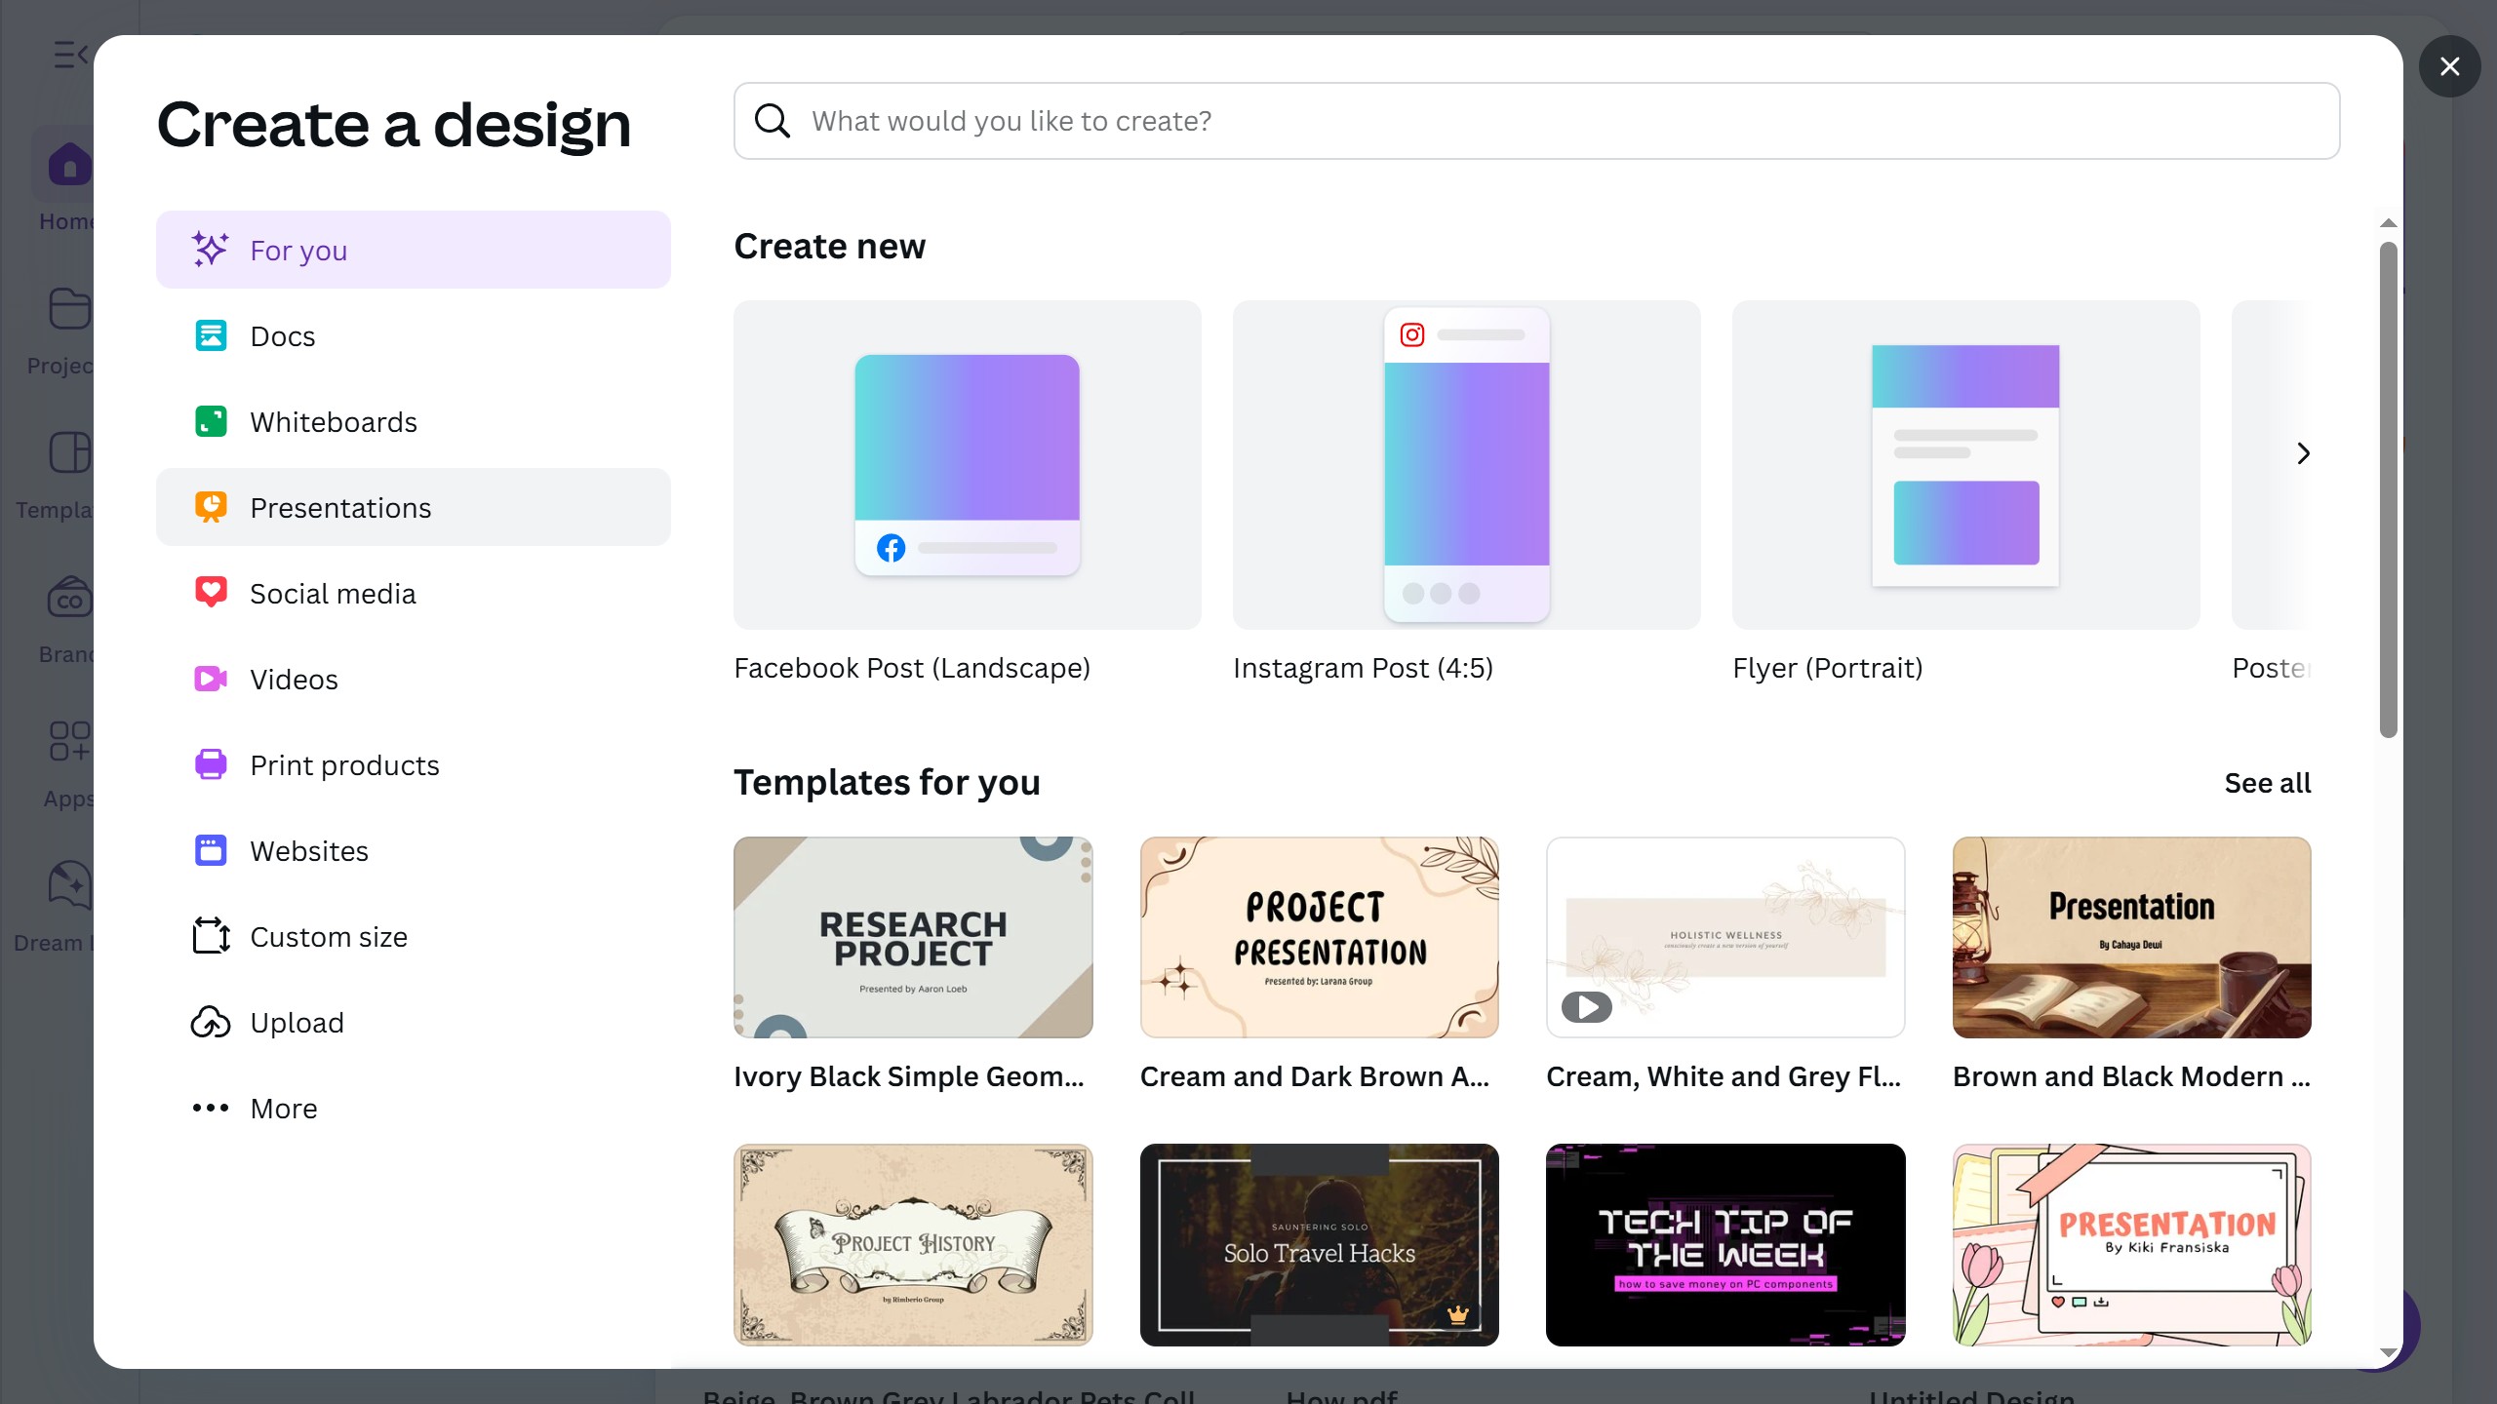
Task: Select the Whiteboards icon
Action: tap(211, 422)
